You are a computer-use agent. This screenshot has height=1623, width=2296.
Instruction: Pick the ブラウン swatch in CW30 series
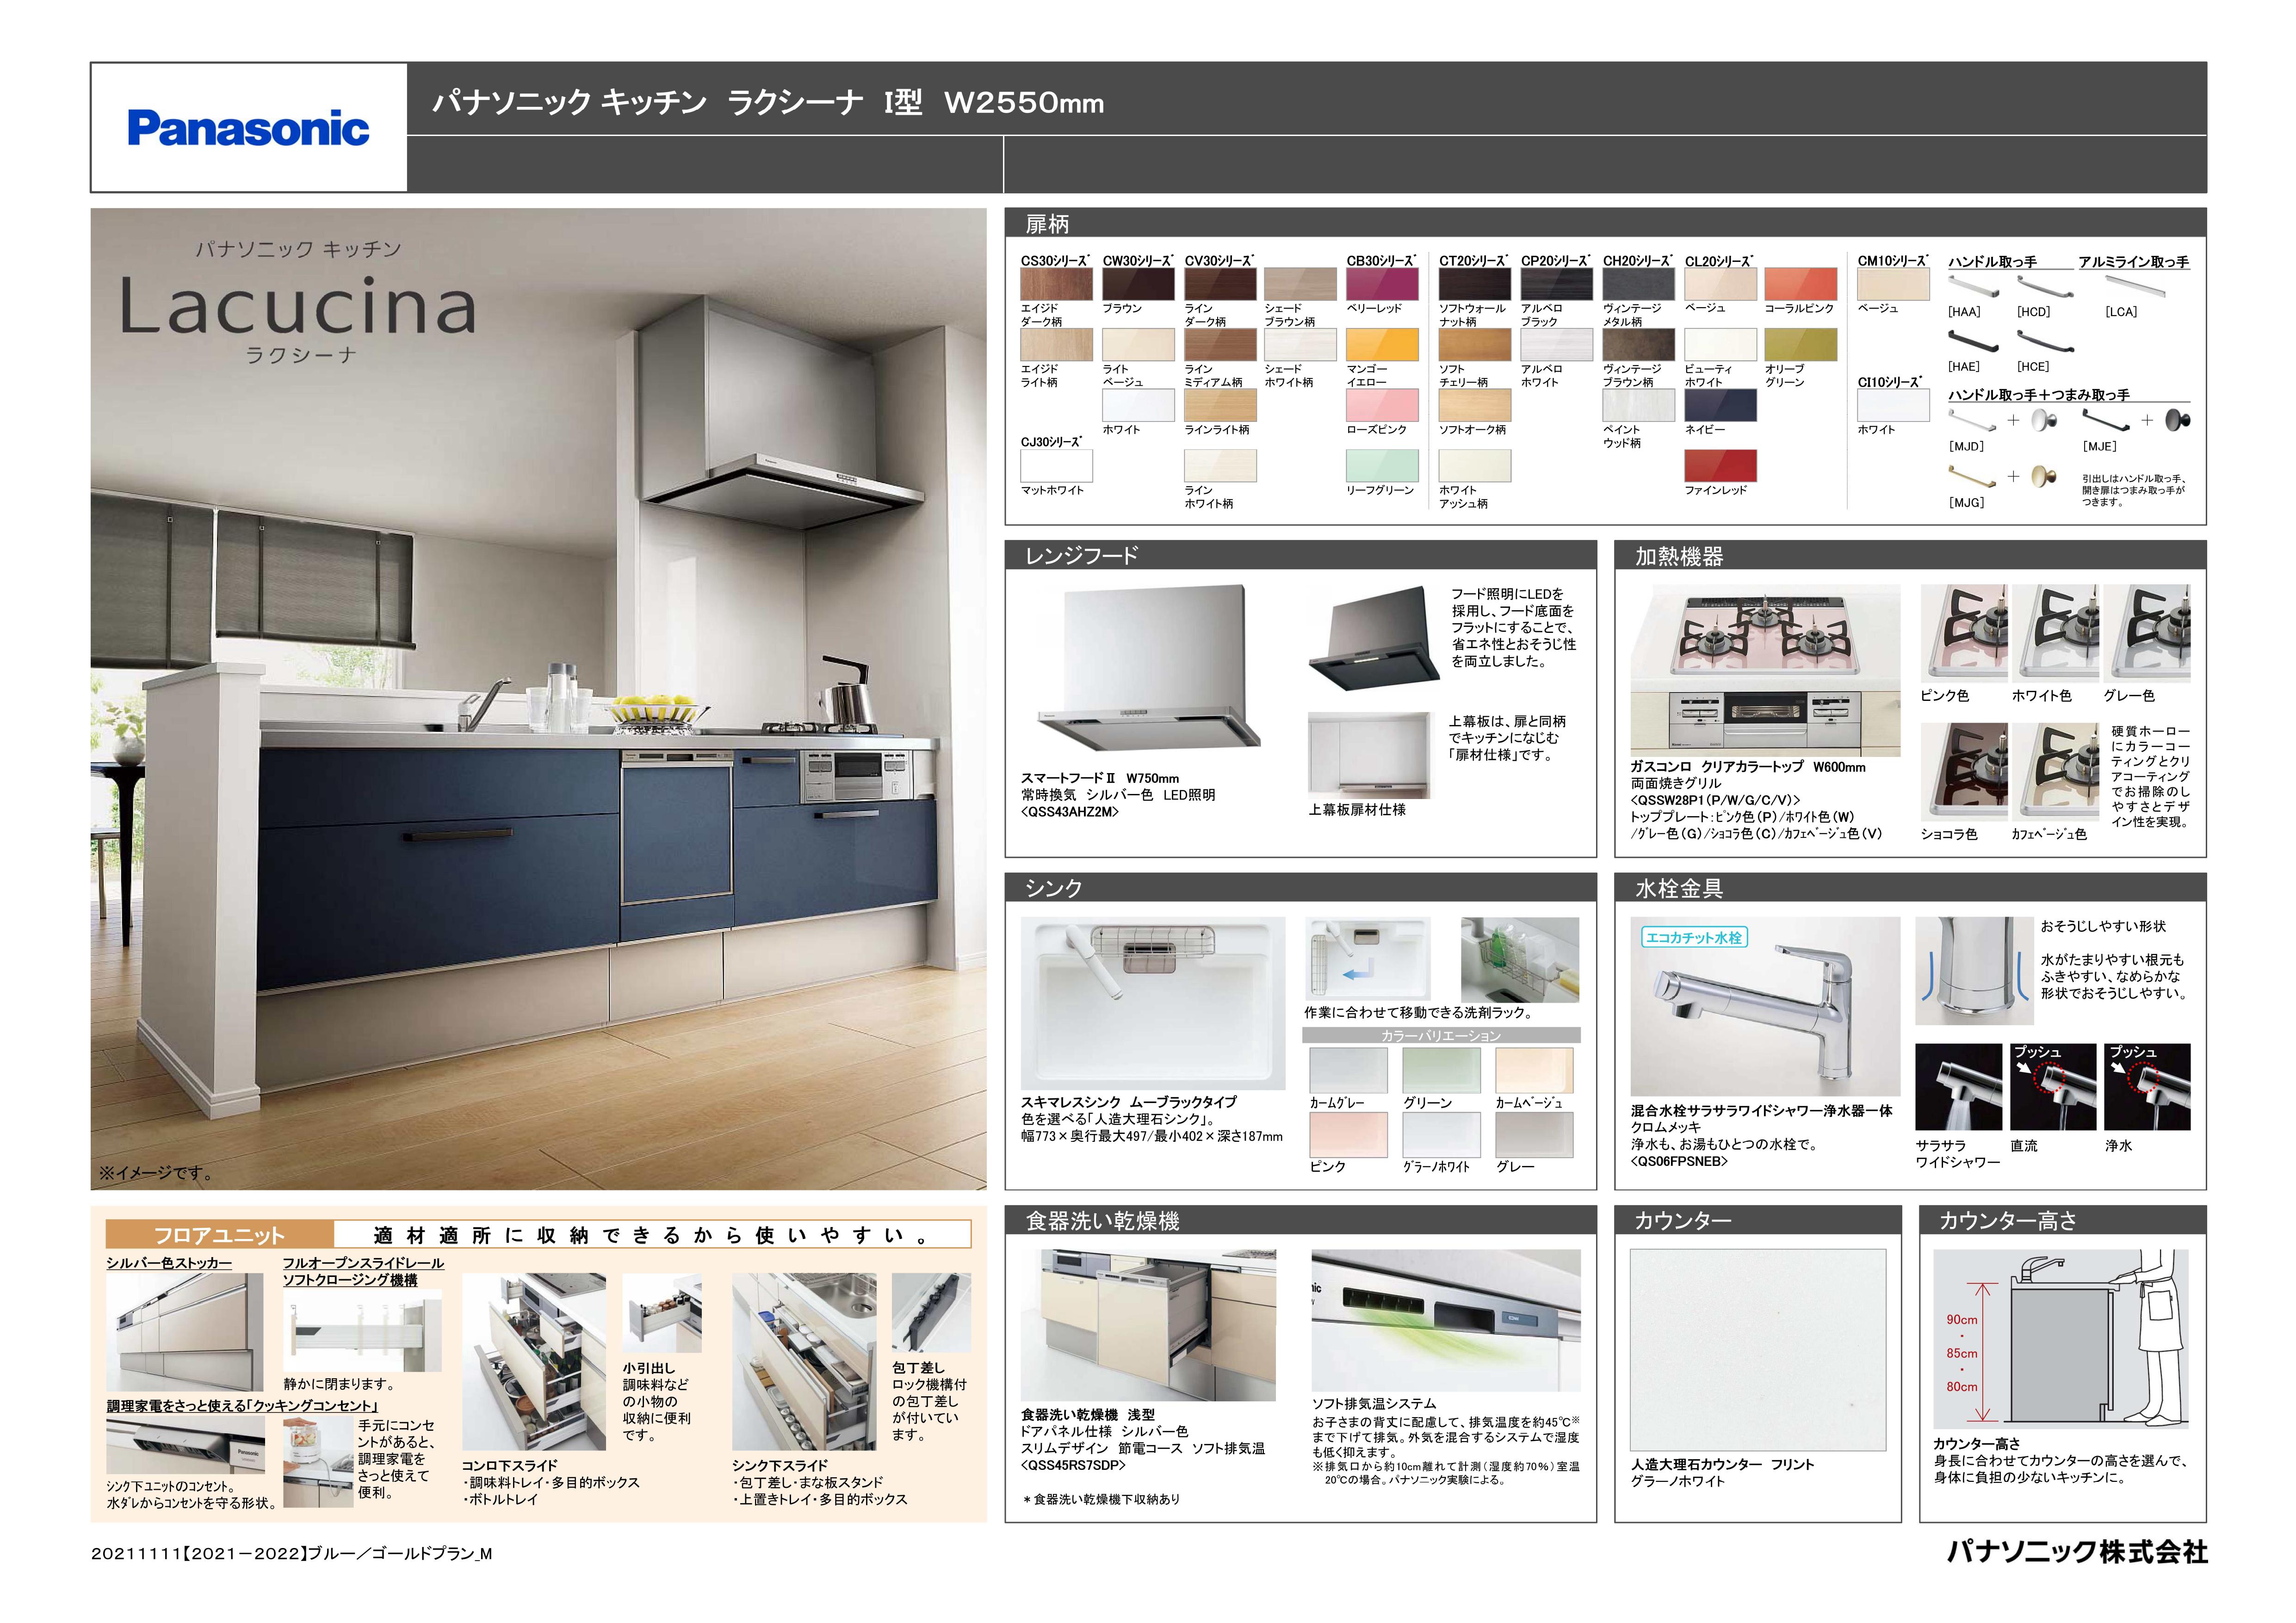coord(1138,284)
